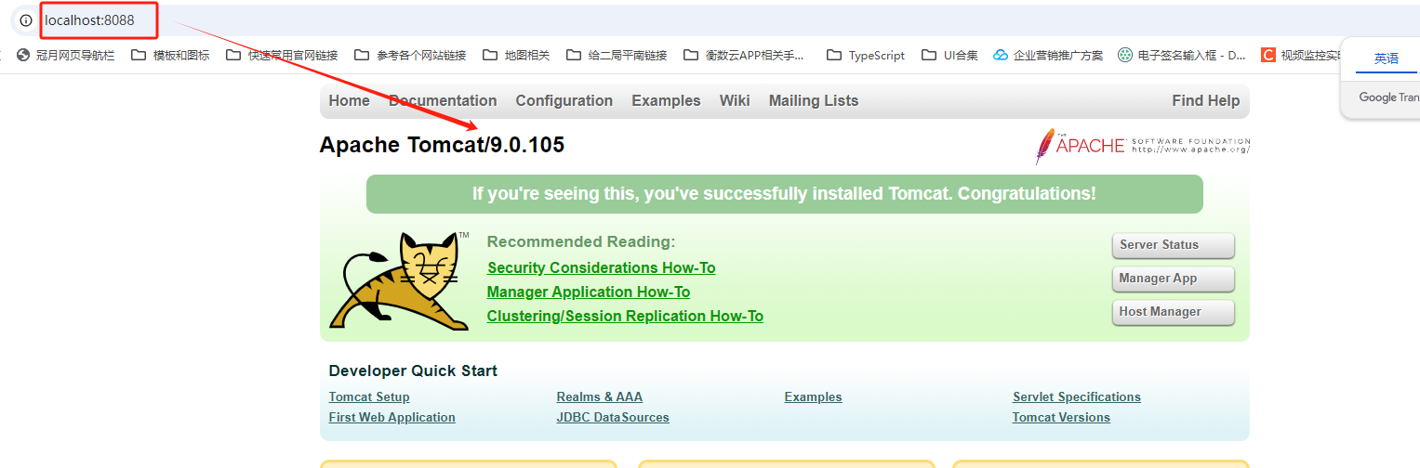
Task: Open the 地图相关 bookmark folder
Action: pyautogui.click(x=516, y=56)
